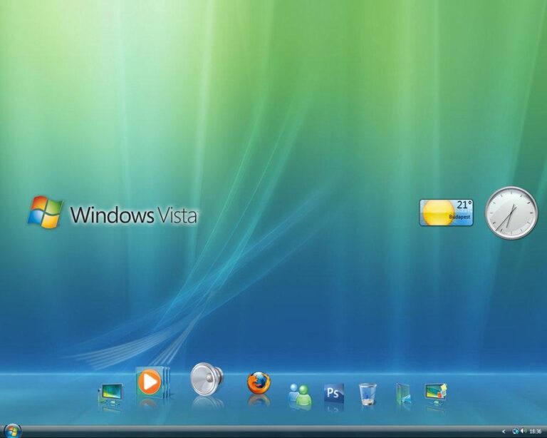The image size is (547, 438).
Task: Click the volume speaker tray icon
Action: (x=523, y=432)
